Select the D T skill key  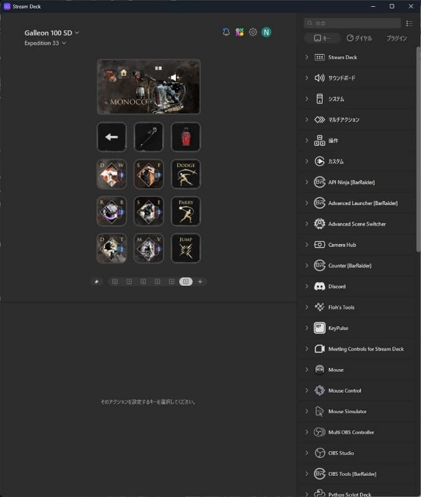click(112, 248)
